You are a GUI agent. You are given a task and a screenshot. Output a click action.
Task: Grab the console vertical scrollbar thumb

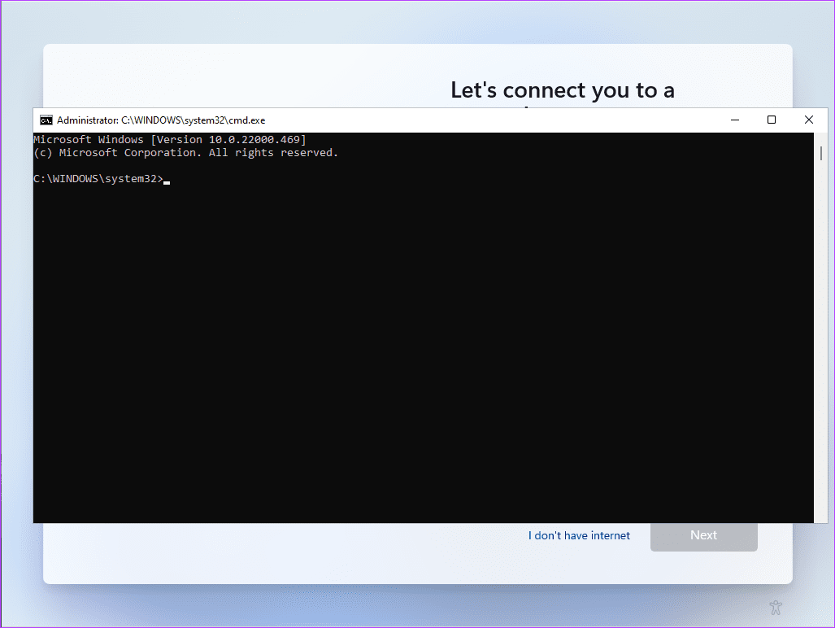(821, 153)
